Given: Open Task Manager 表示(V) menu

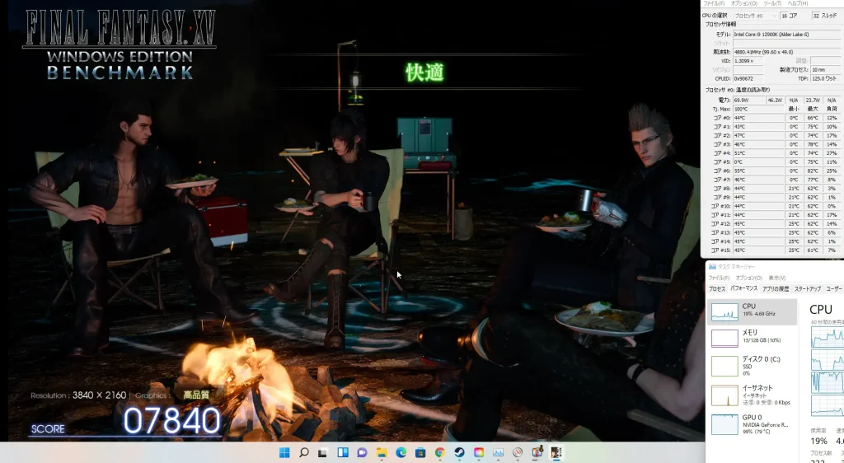Looking at the screenshot, I should [776, 278].
